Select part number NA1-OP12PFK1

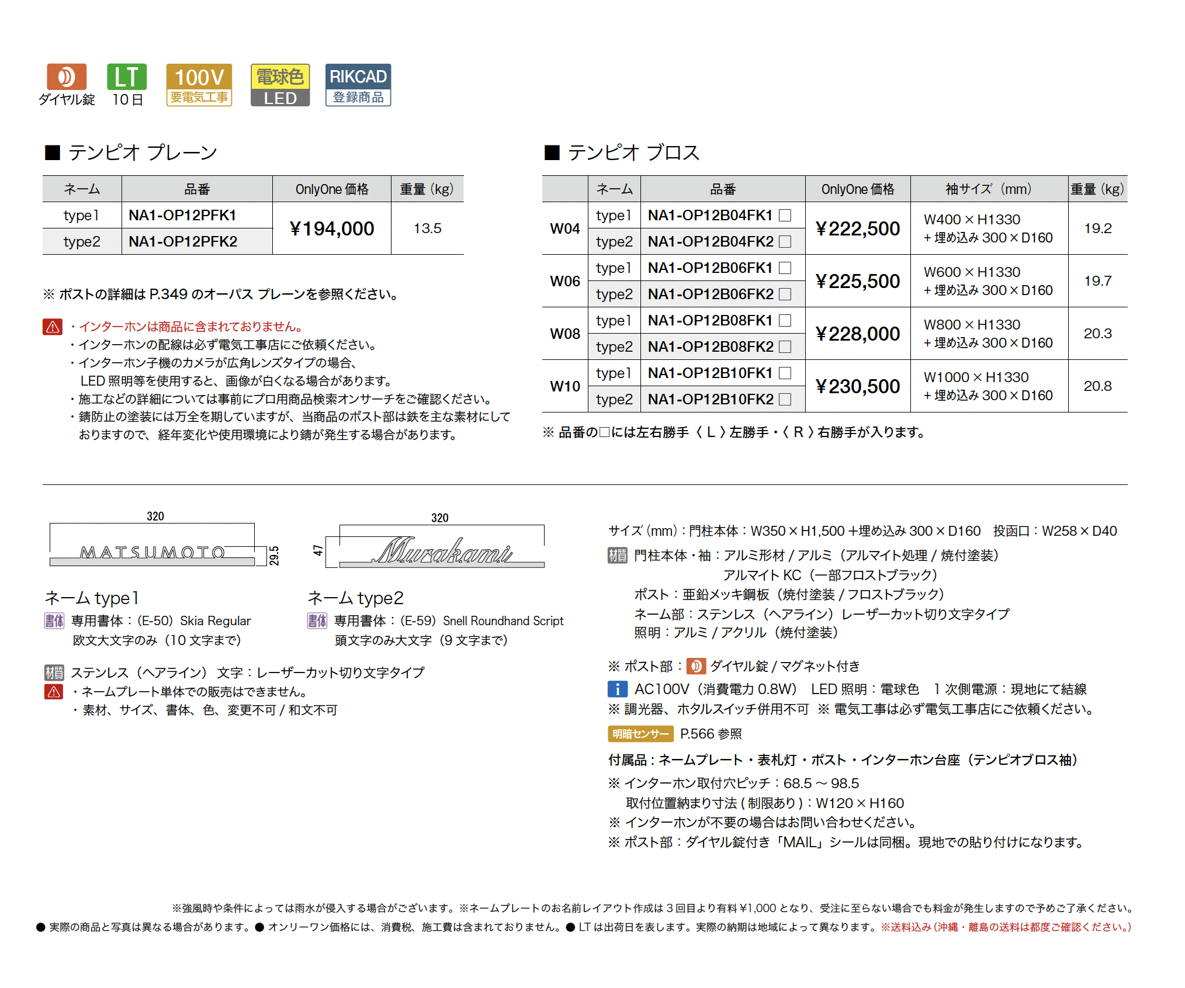tap(182, 215)
